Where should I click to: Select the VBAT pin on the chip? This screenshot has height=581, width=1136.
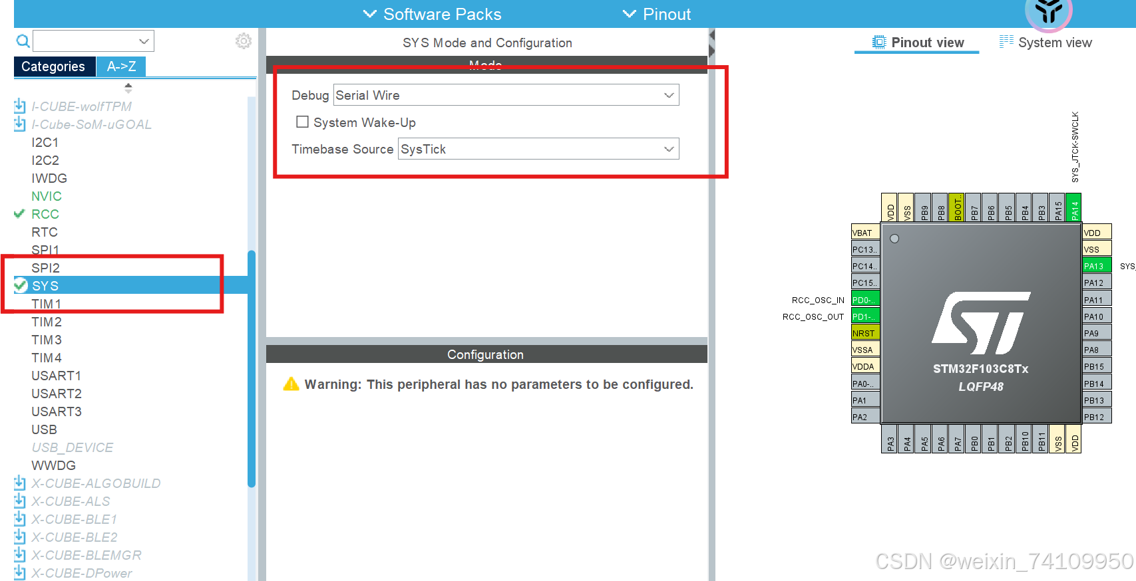tap(865, 233)
